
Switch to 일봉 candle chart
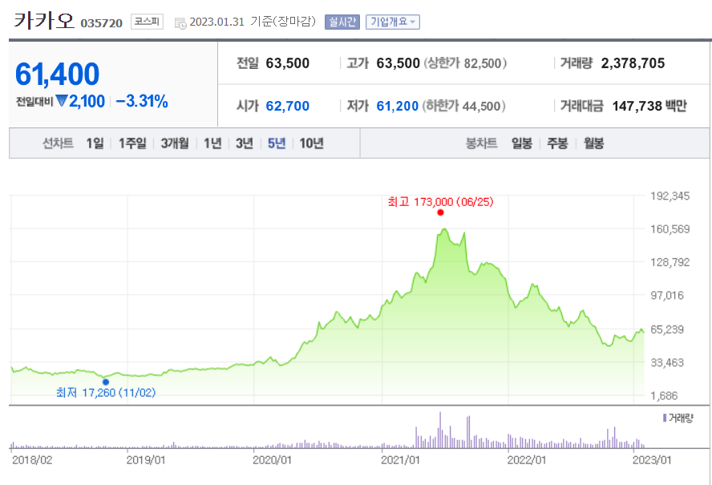pos(522,143)
